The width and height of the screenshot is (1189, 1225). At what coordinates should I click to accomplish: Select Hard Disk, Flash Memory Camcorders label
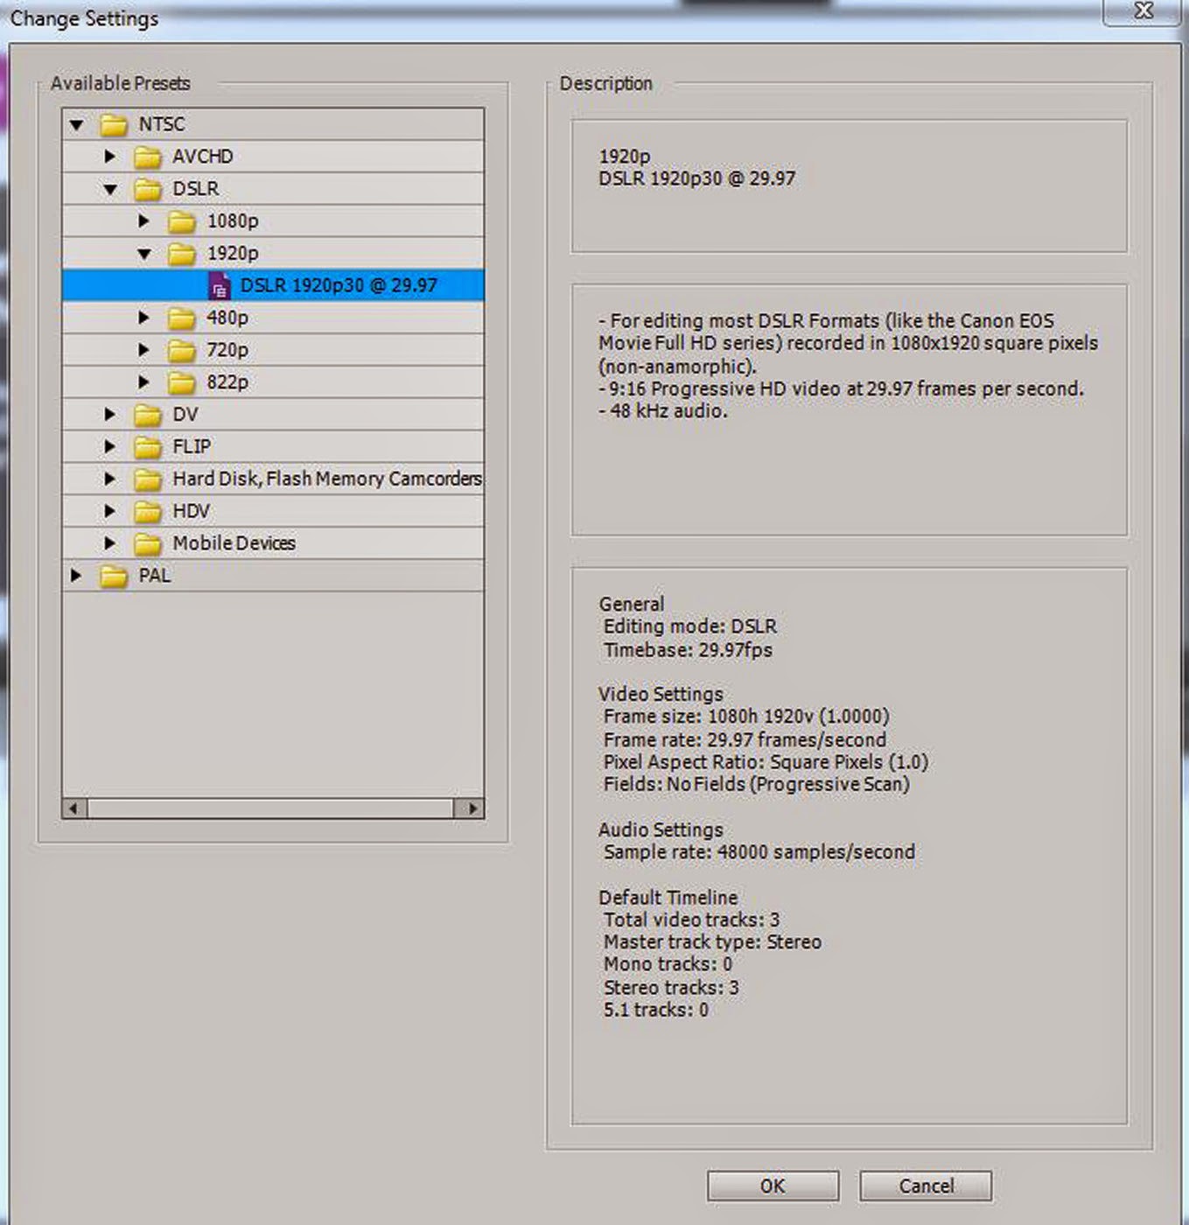click(327, 479)
